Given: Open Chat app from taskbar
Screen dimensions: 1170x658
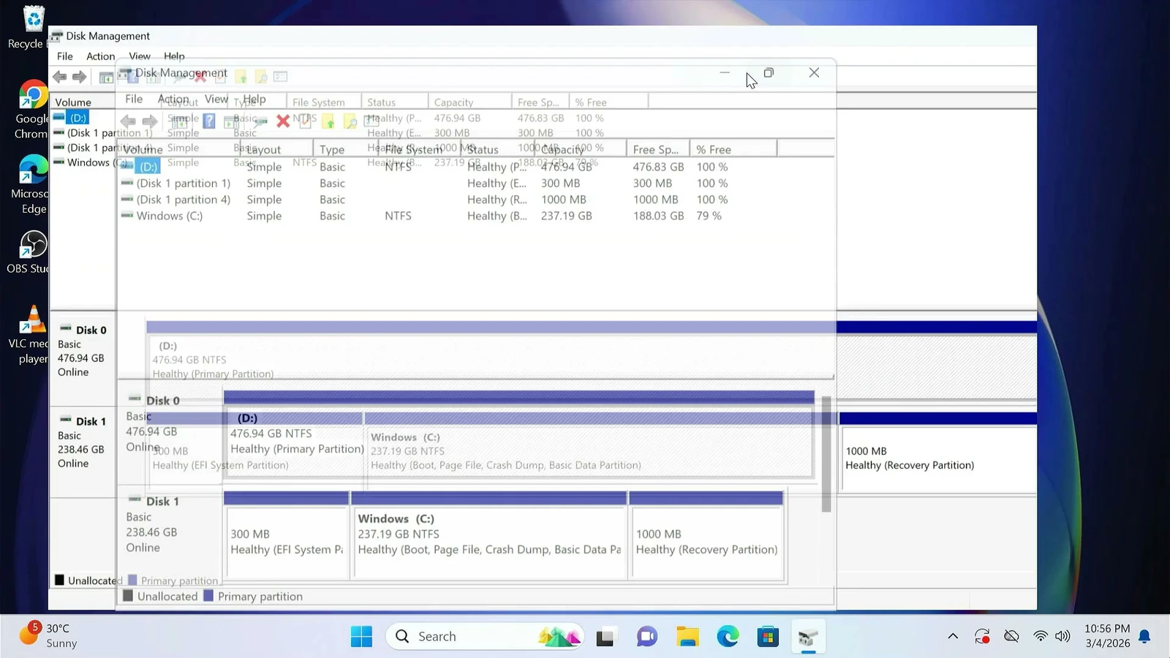Looking at the screenshot, I should click(x=647, y=637).
